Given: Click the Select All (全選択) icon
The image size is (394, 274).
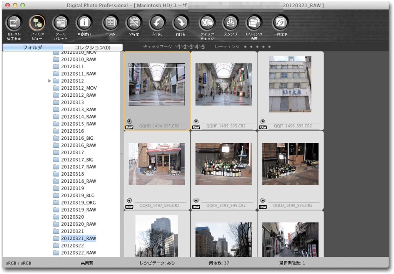Looking at the screenshot, I should pos(110,23).
